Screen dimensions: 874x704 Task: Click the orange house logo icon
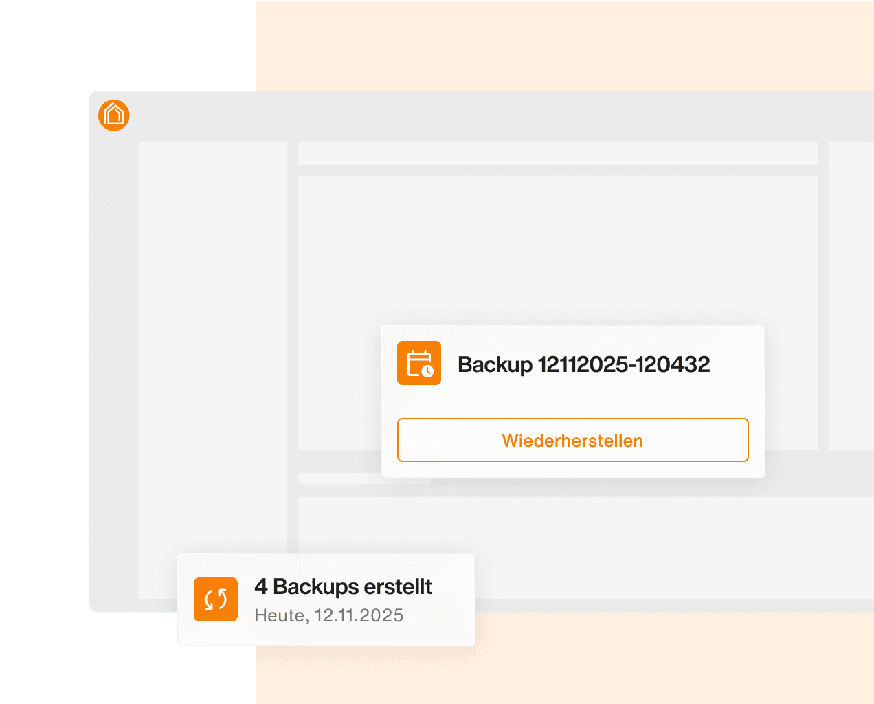pos(114,115)
